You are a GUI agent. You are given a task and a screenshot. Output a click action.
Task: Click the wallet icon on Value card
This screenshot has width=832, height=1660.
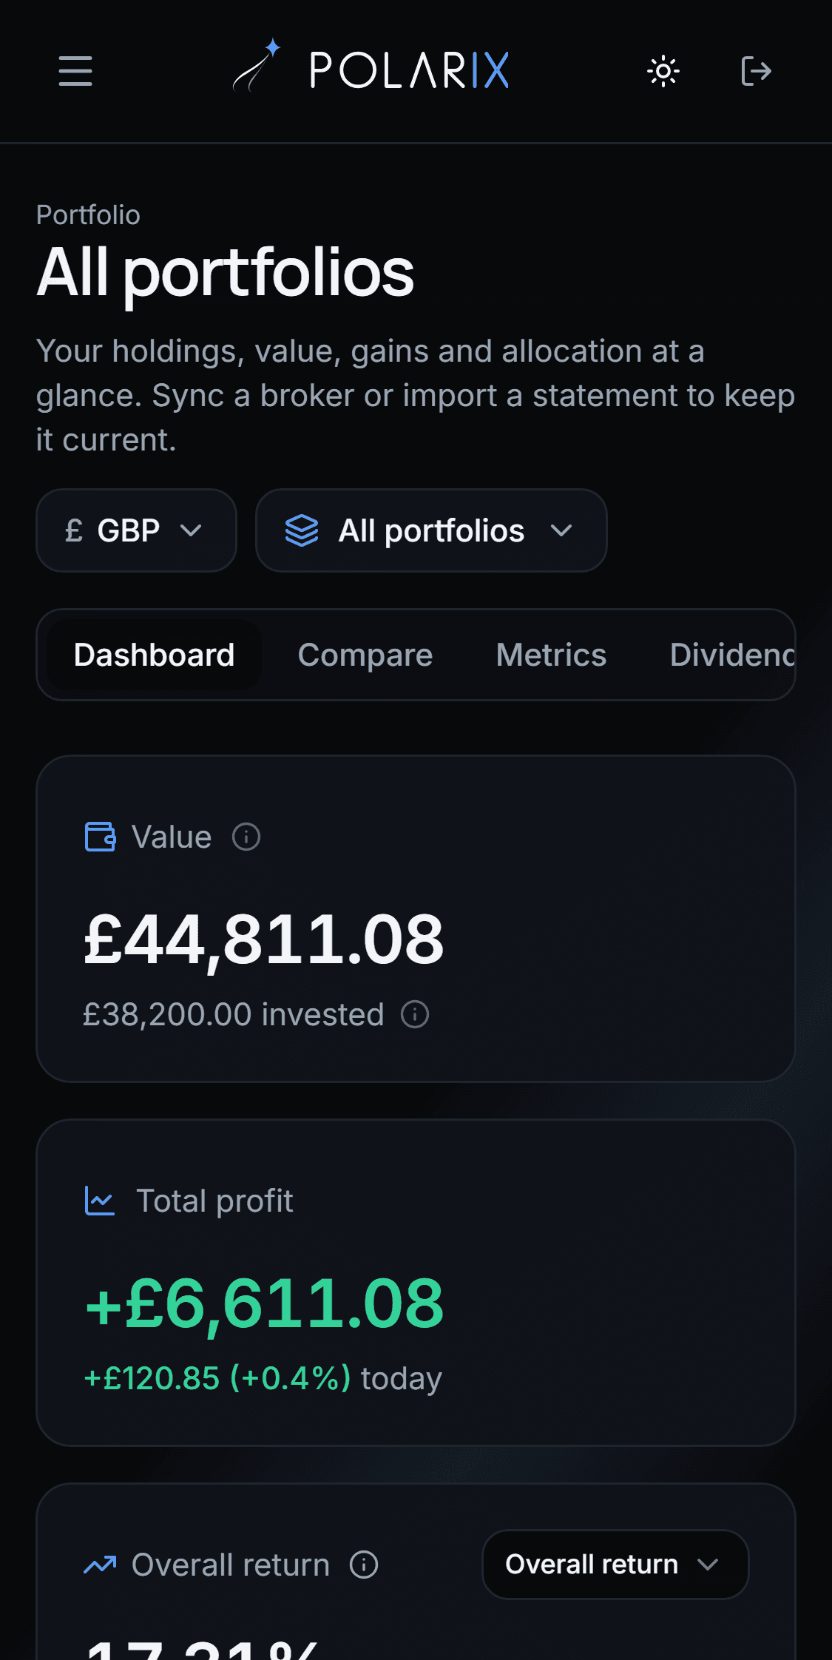pos(101,837)
